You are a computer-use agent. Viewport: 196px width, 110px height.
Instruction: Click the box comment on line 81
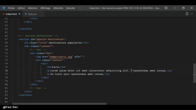(38, 88)
